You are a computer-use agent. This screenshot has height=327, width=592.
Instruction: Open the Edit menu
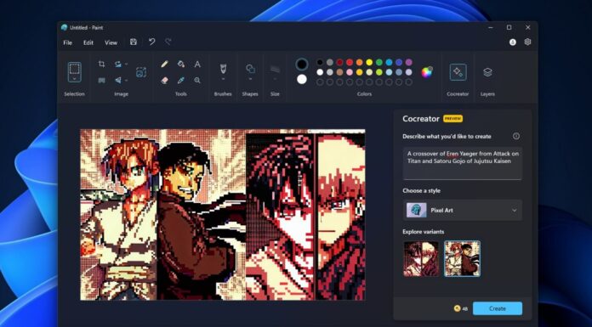click(x=88, y=42)
